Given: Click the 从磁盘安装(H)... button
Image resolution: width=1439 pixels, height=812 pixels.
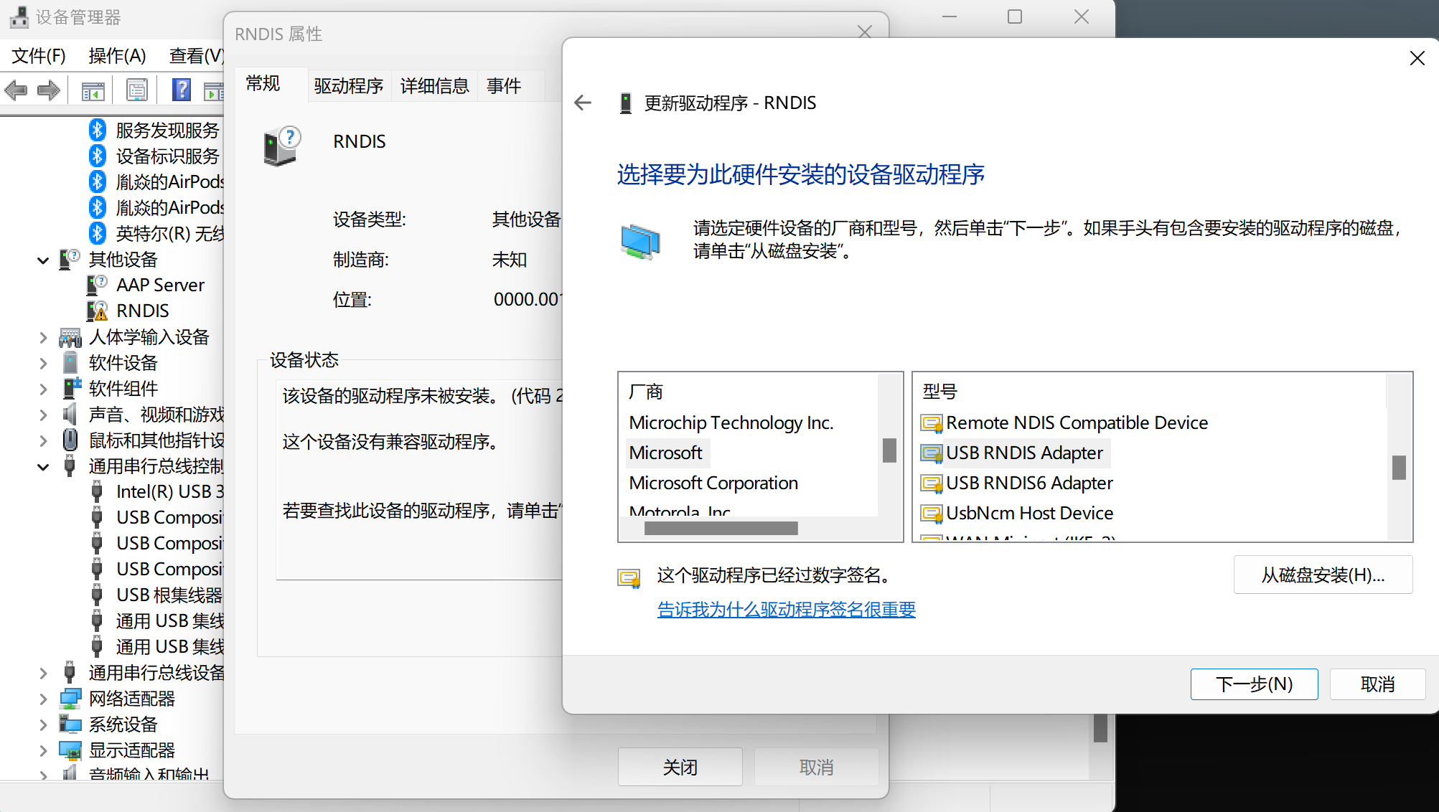Looking at the screenshot, I should [x=1322, y=575].
